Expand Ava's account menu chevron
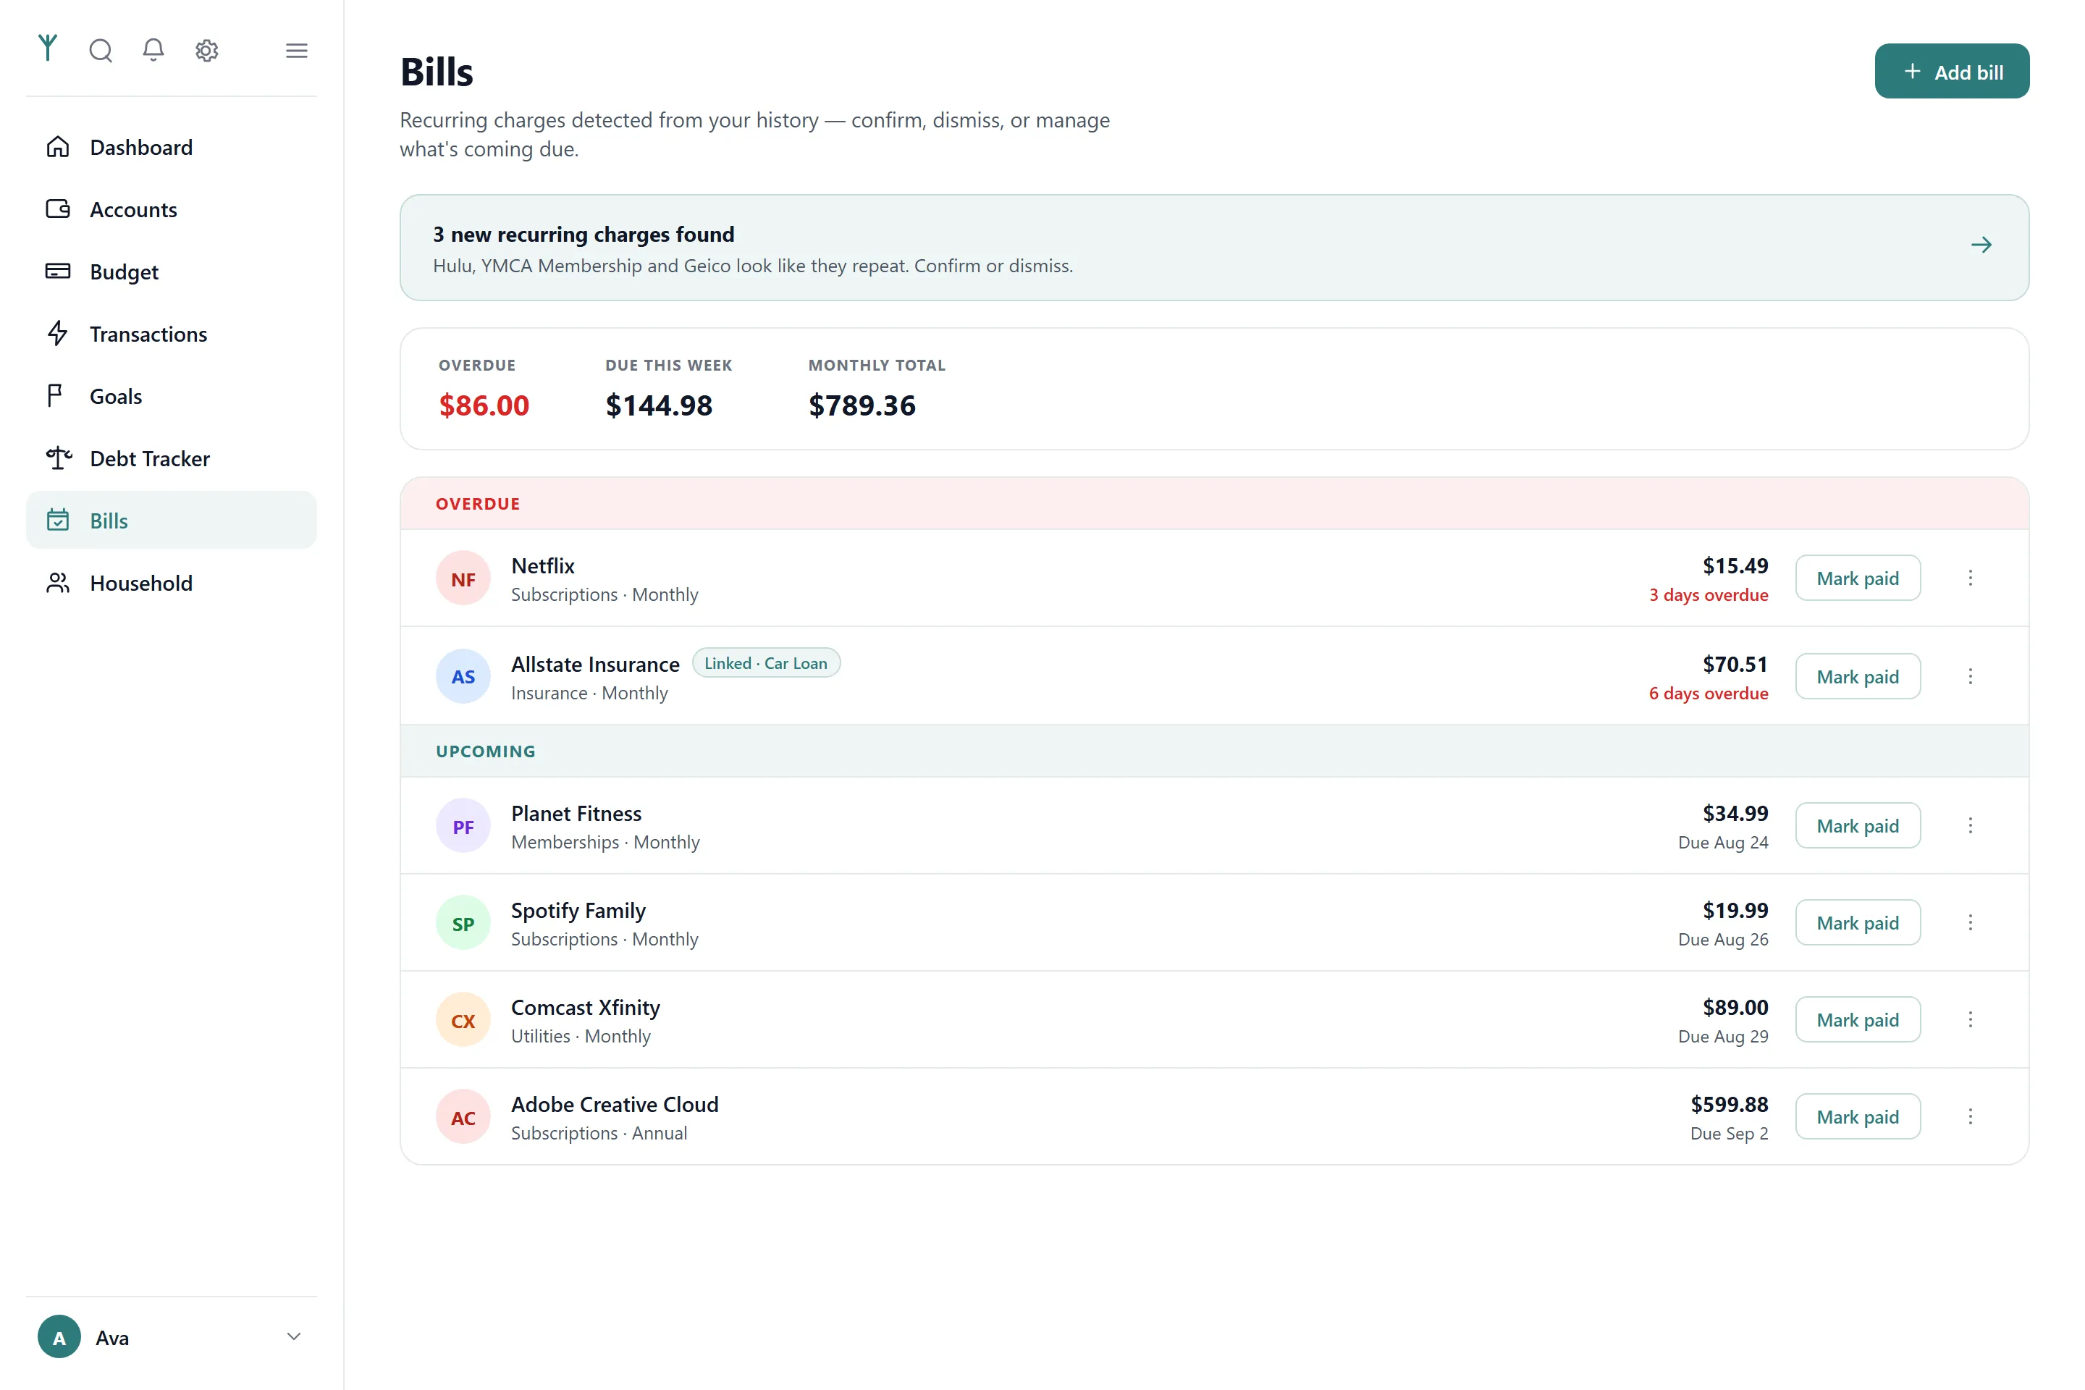The image size is (2085, 1390). (x=295, y=1336)
